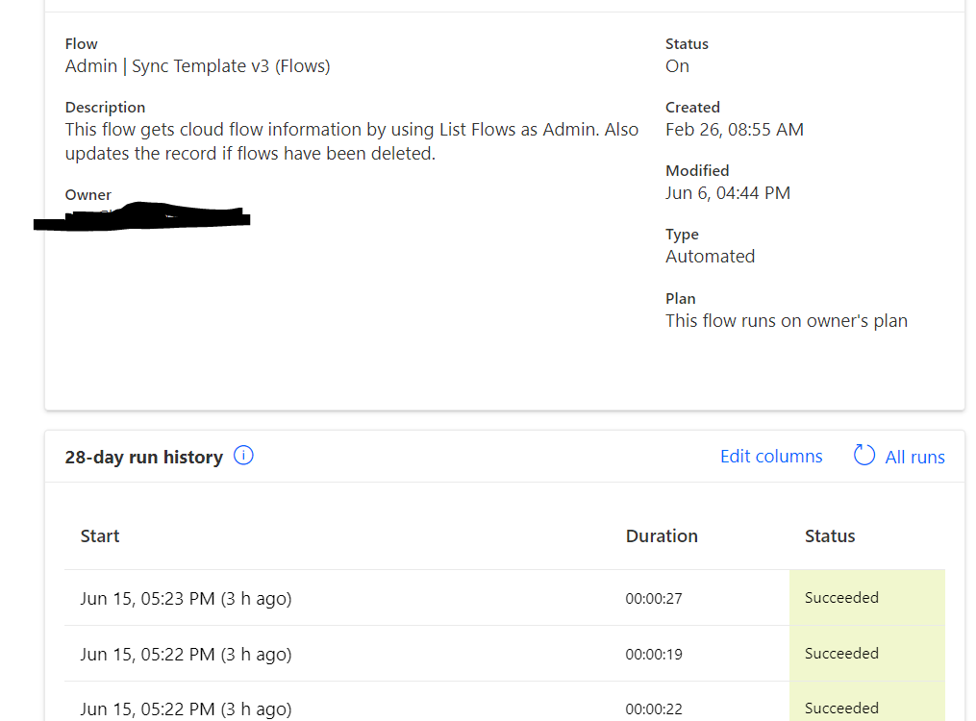
Task: Open Edit columns
Action: [771, 456]
